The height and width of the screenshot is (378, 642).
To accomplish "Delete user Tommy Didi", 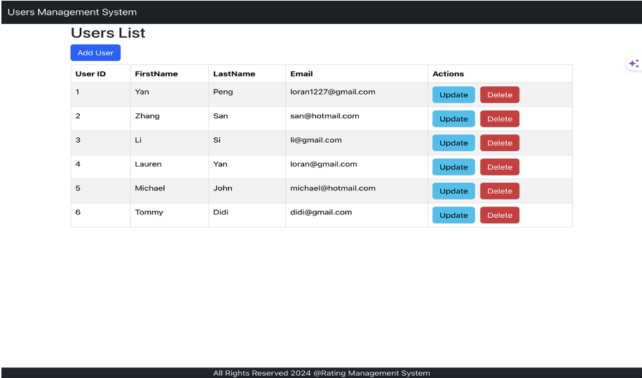I will (x=500, y=216).
